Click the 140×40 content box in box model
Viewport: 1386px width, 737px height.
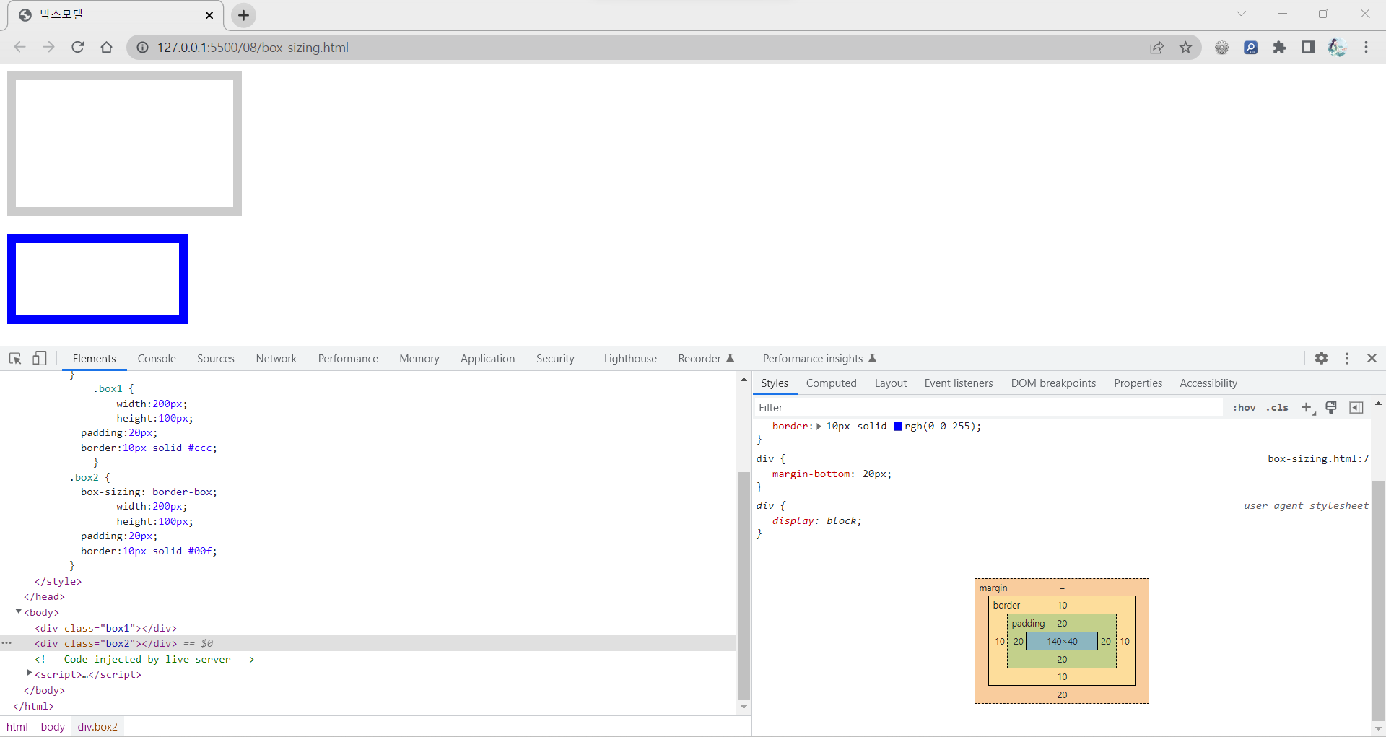coord(1062,641)
